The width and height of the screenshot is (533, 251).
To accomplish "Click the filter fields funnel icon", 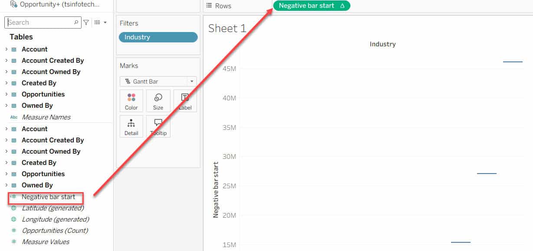I will click(x=86, y=23).
